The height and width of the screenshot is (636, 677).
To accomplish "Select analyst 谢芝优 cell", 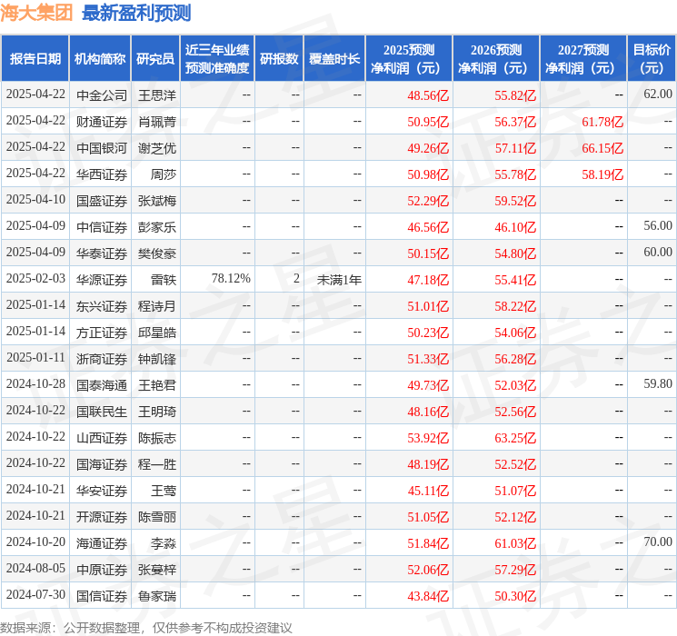I will 157,148.
